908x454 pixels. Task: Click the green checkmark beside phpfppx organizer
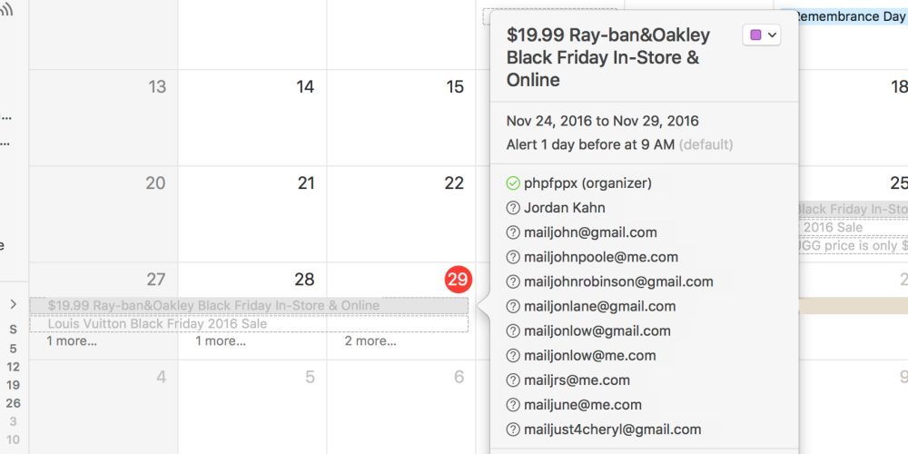[513, 183]
